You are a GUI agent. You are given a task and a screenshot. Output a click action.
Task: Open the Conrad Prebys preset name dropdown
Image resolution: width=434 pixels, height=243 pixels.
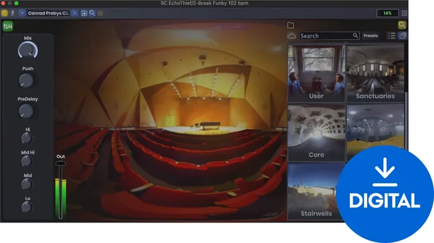point(48,13)
